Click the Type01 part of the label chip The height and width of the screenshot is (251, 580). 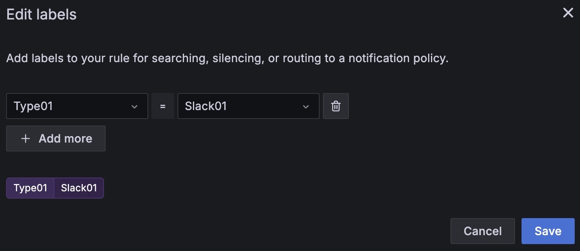[x=30, y=188]
